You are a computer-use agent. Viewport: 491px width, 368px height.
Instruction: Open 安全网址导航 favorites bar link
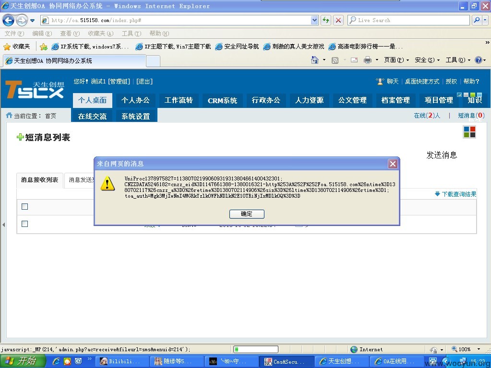point(237,47)
